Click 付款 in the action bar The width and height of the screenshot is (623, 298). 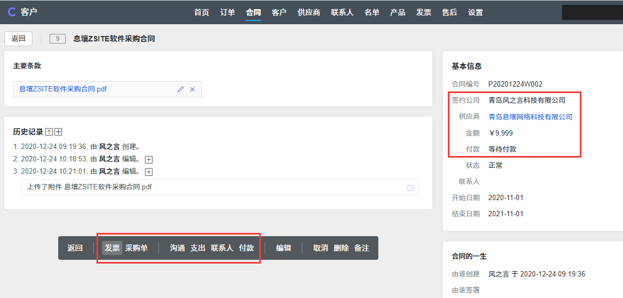246,248
